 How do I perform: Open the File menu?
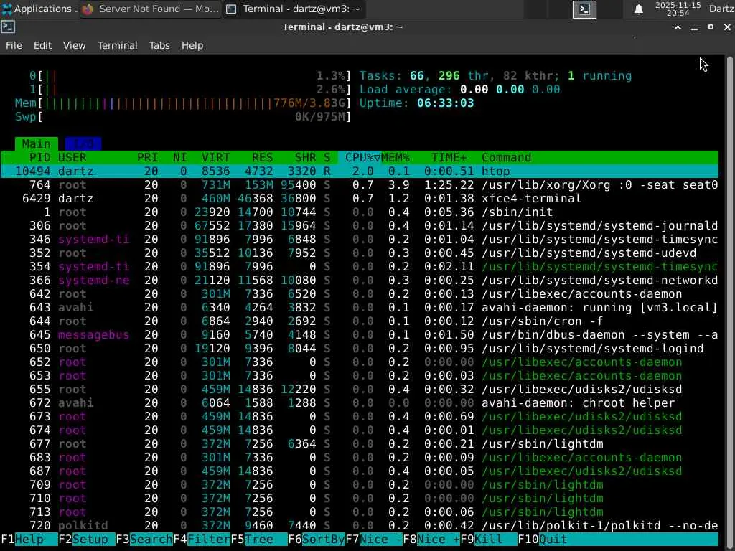point(14,45)
